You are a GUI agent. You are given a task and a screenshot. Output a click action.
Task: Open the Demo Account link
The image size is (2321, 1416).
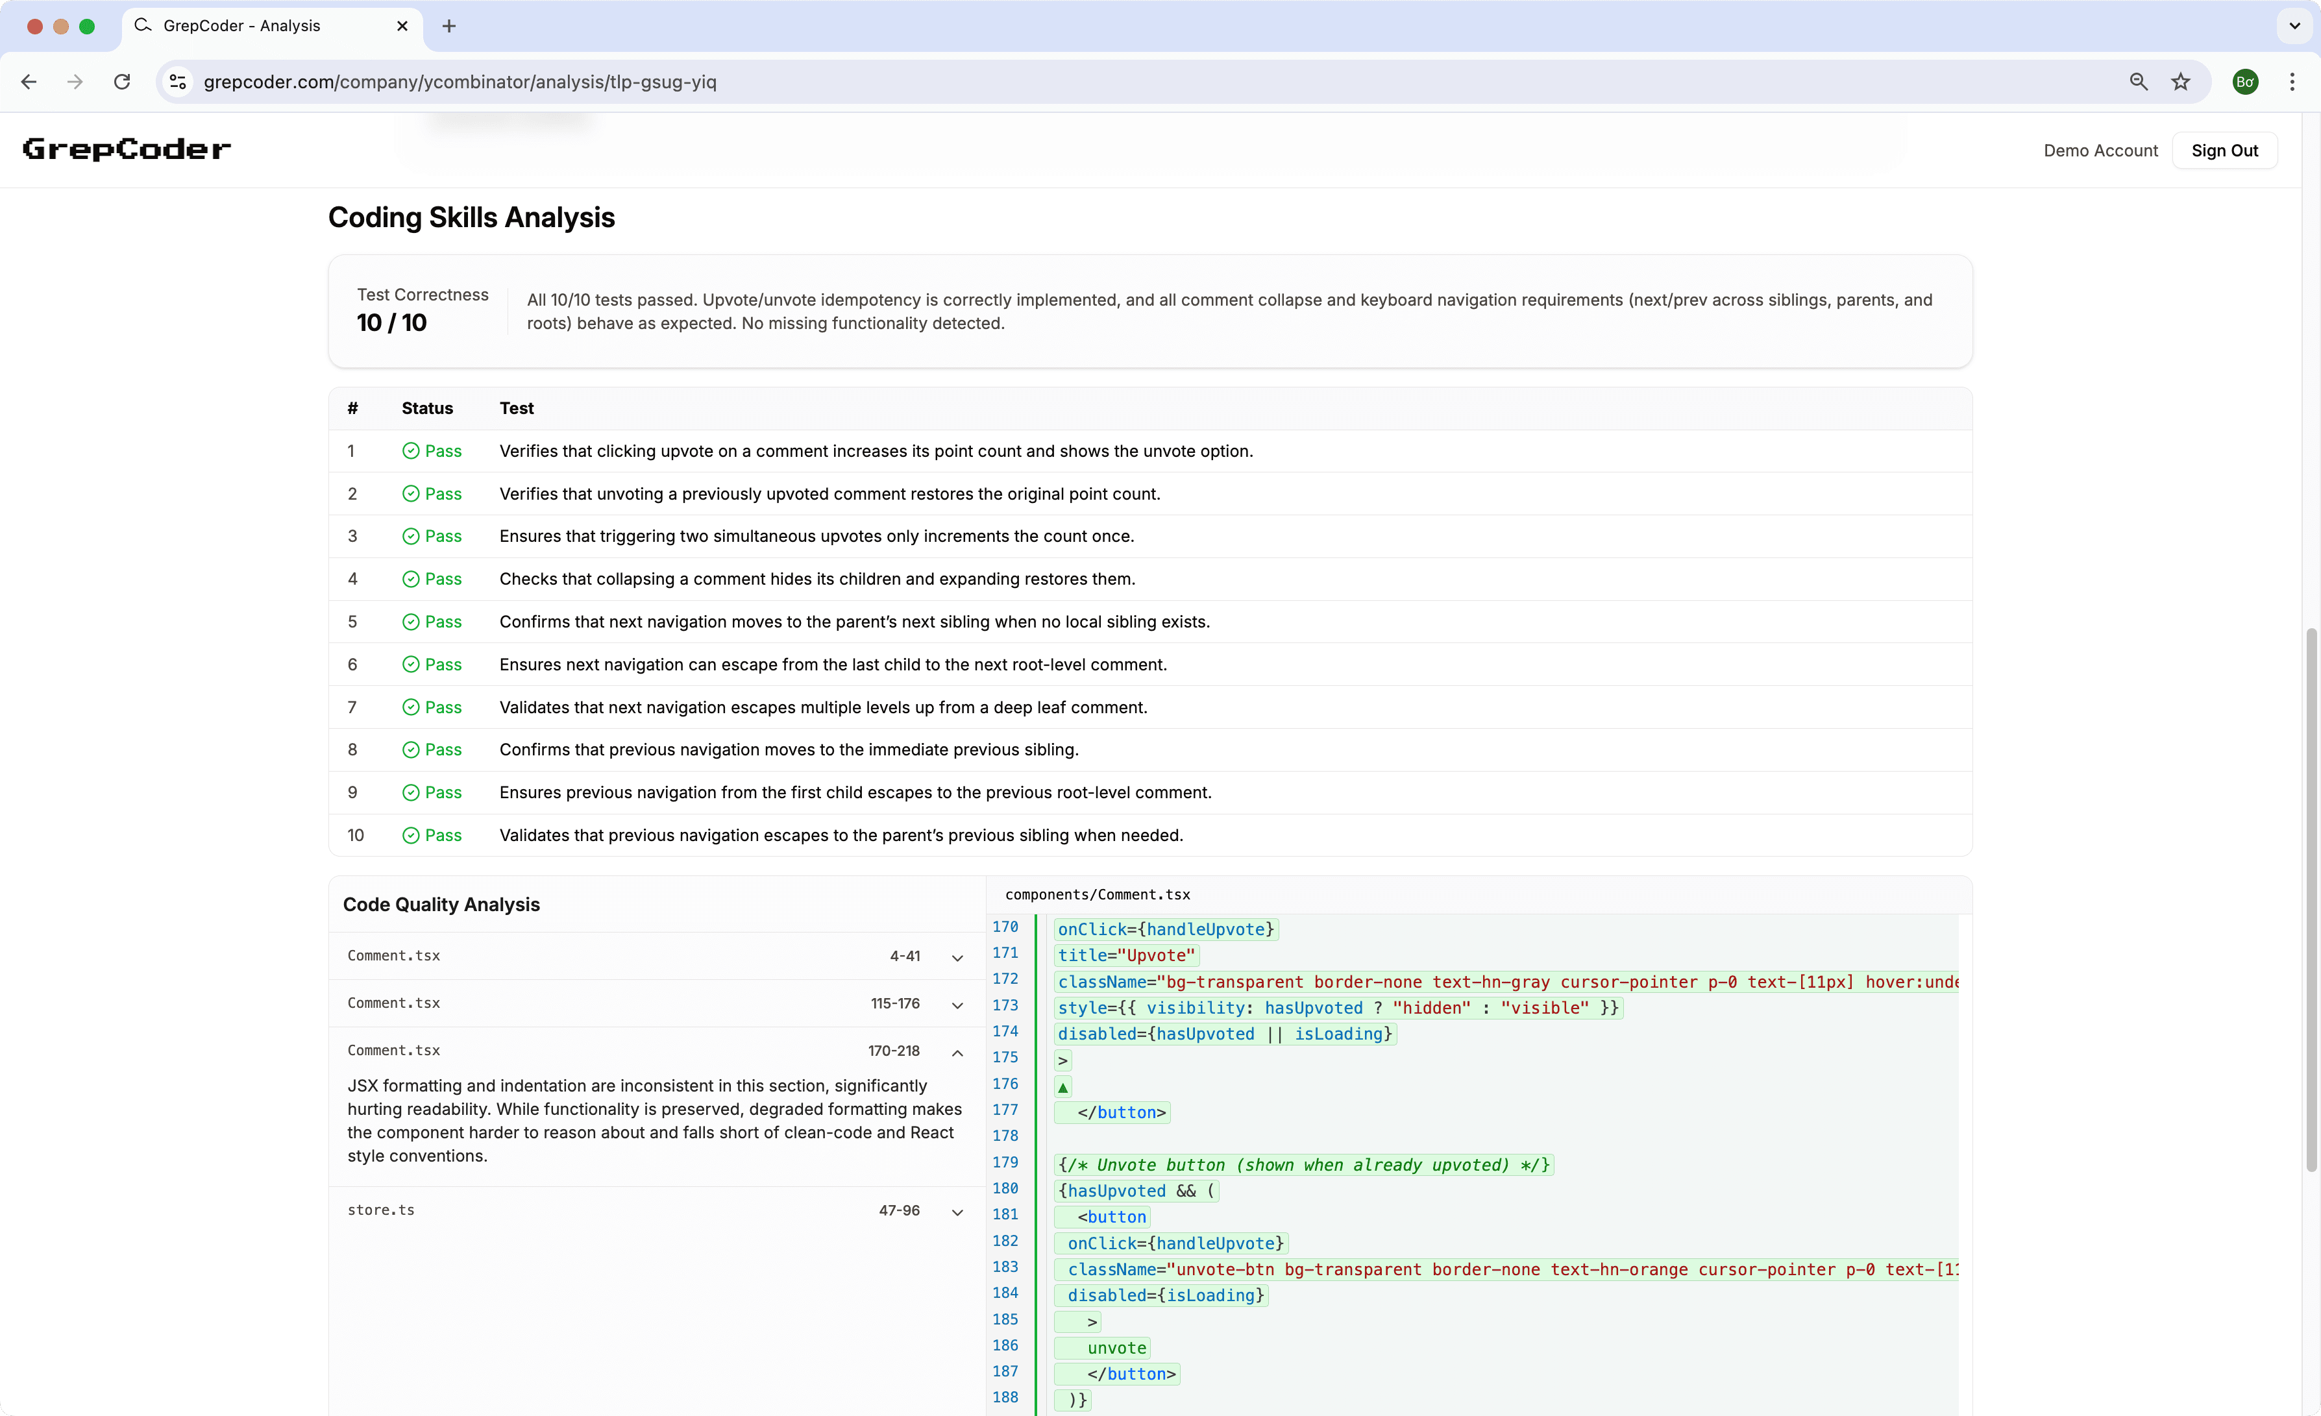tap(2100, 149)
